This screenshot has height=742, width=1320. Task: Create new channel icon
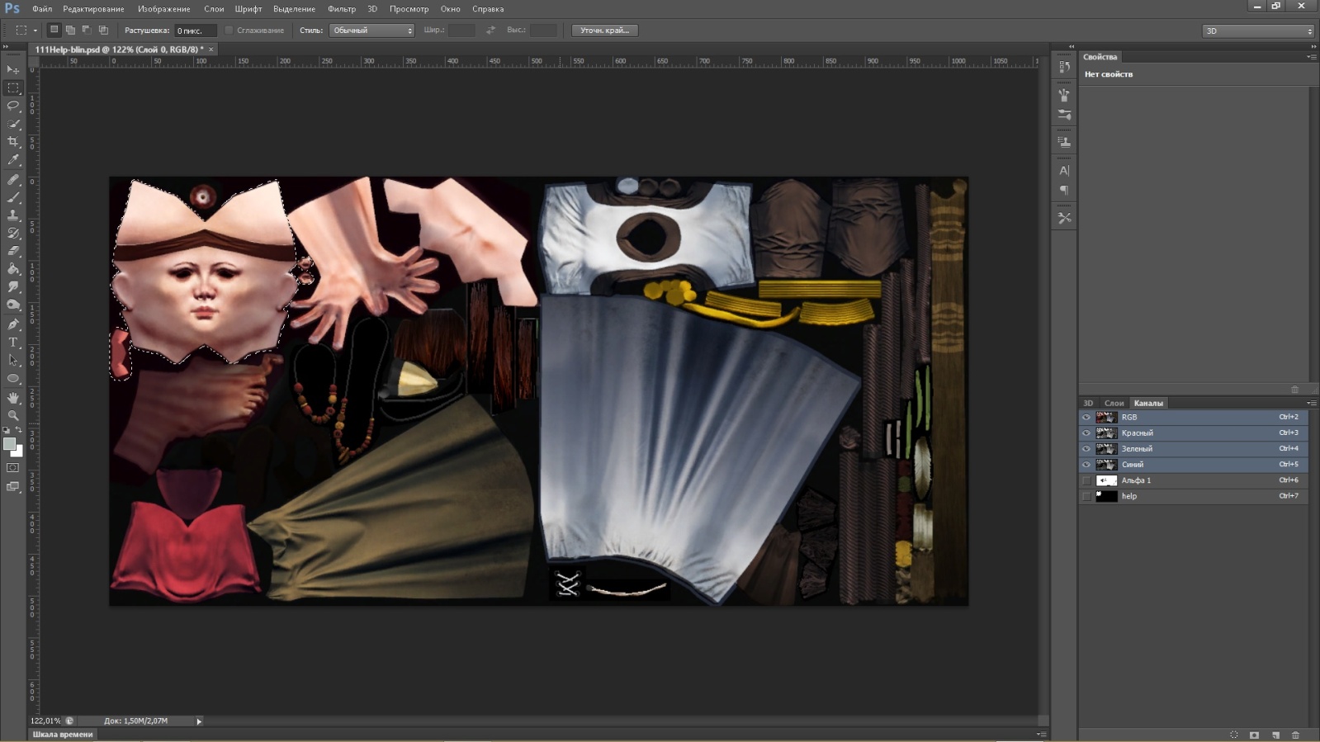pyautogui.click(x=1275, y=735)
